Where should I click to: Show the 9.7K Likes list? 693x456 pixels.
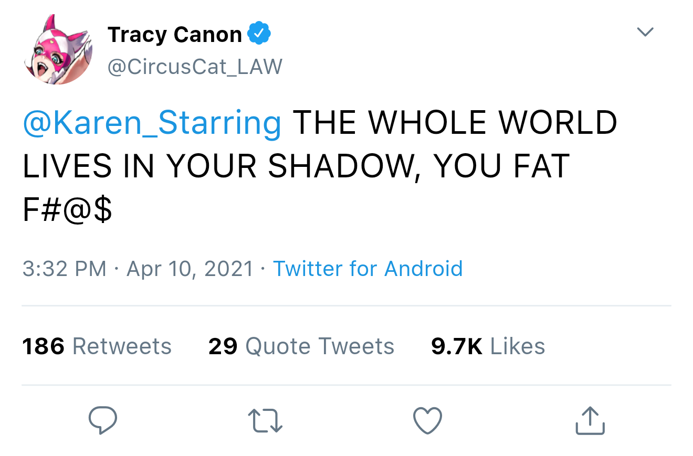coord(488,346)
